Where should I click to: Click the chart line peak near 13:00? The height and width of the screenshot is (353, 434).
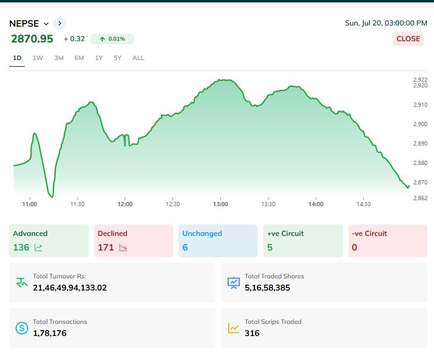click(x=223, y=80)
